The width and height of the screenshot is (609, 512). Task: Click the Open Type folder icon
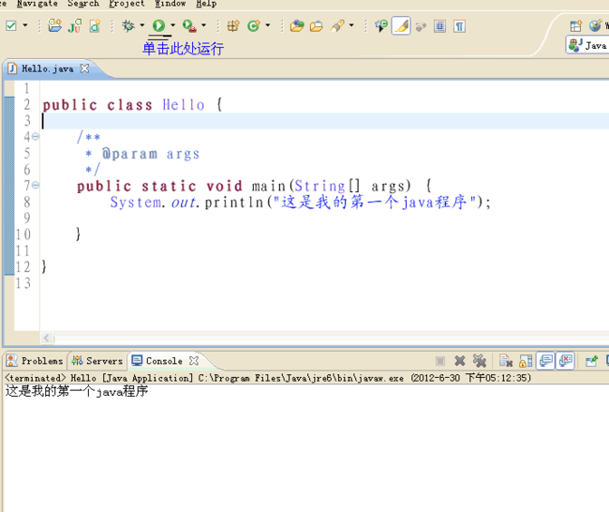click(x=297, y=26)
